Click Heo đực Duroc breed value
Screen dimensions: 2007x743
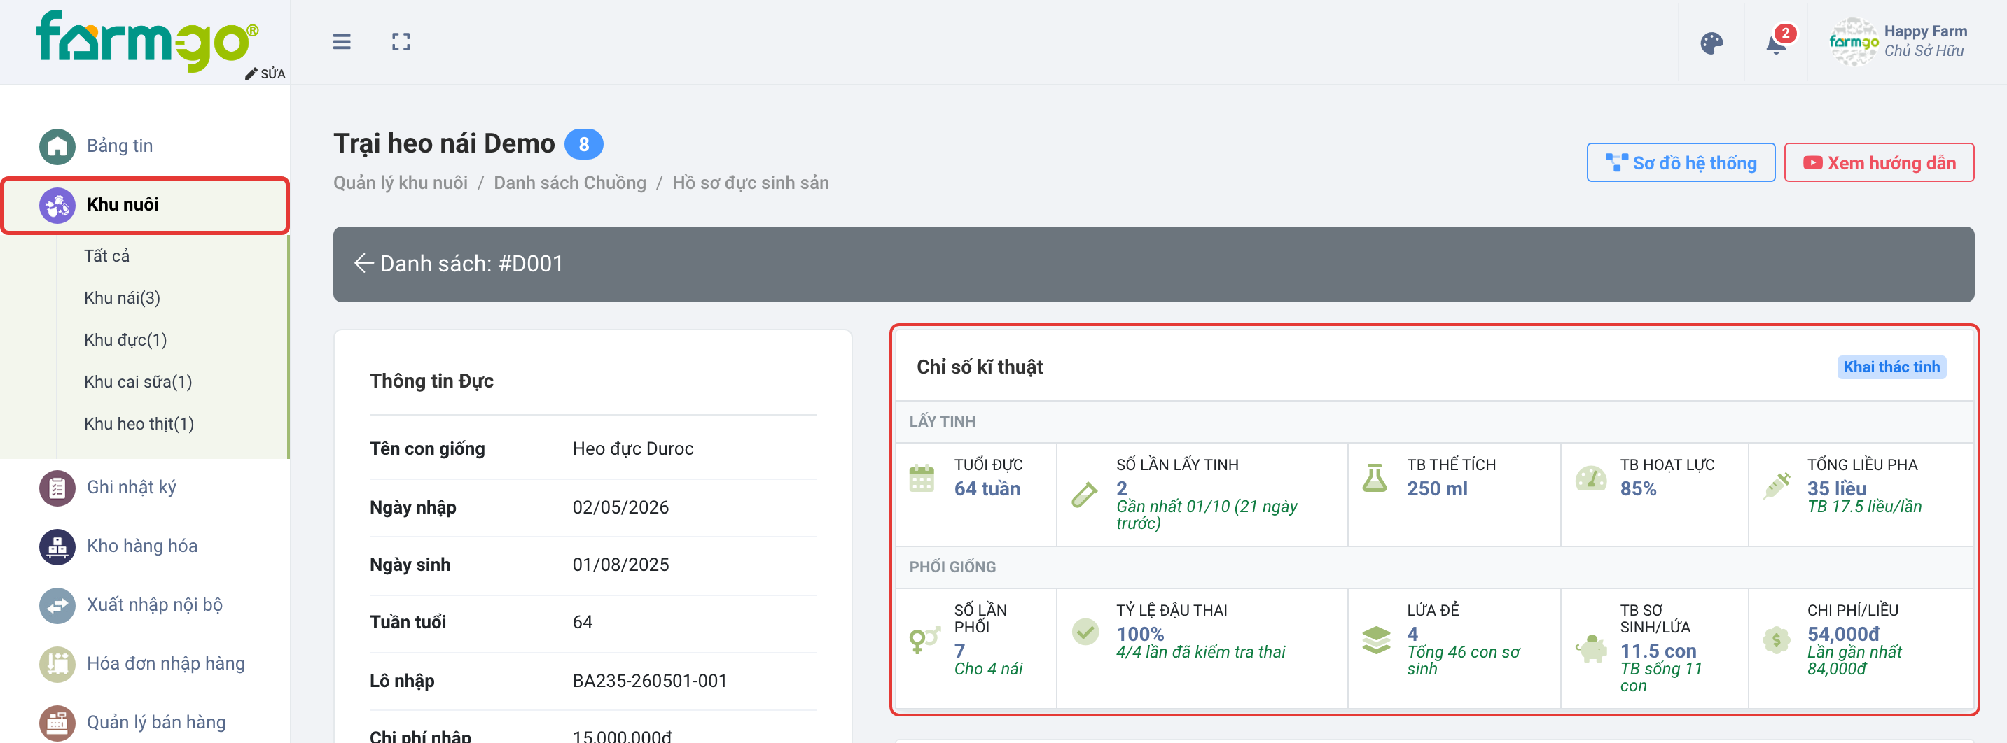point(632,449)
